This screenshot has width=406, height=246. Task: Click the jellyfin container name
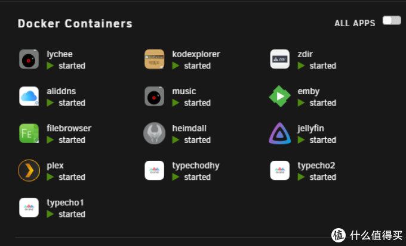coord(310,129)
